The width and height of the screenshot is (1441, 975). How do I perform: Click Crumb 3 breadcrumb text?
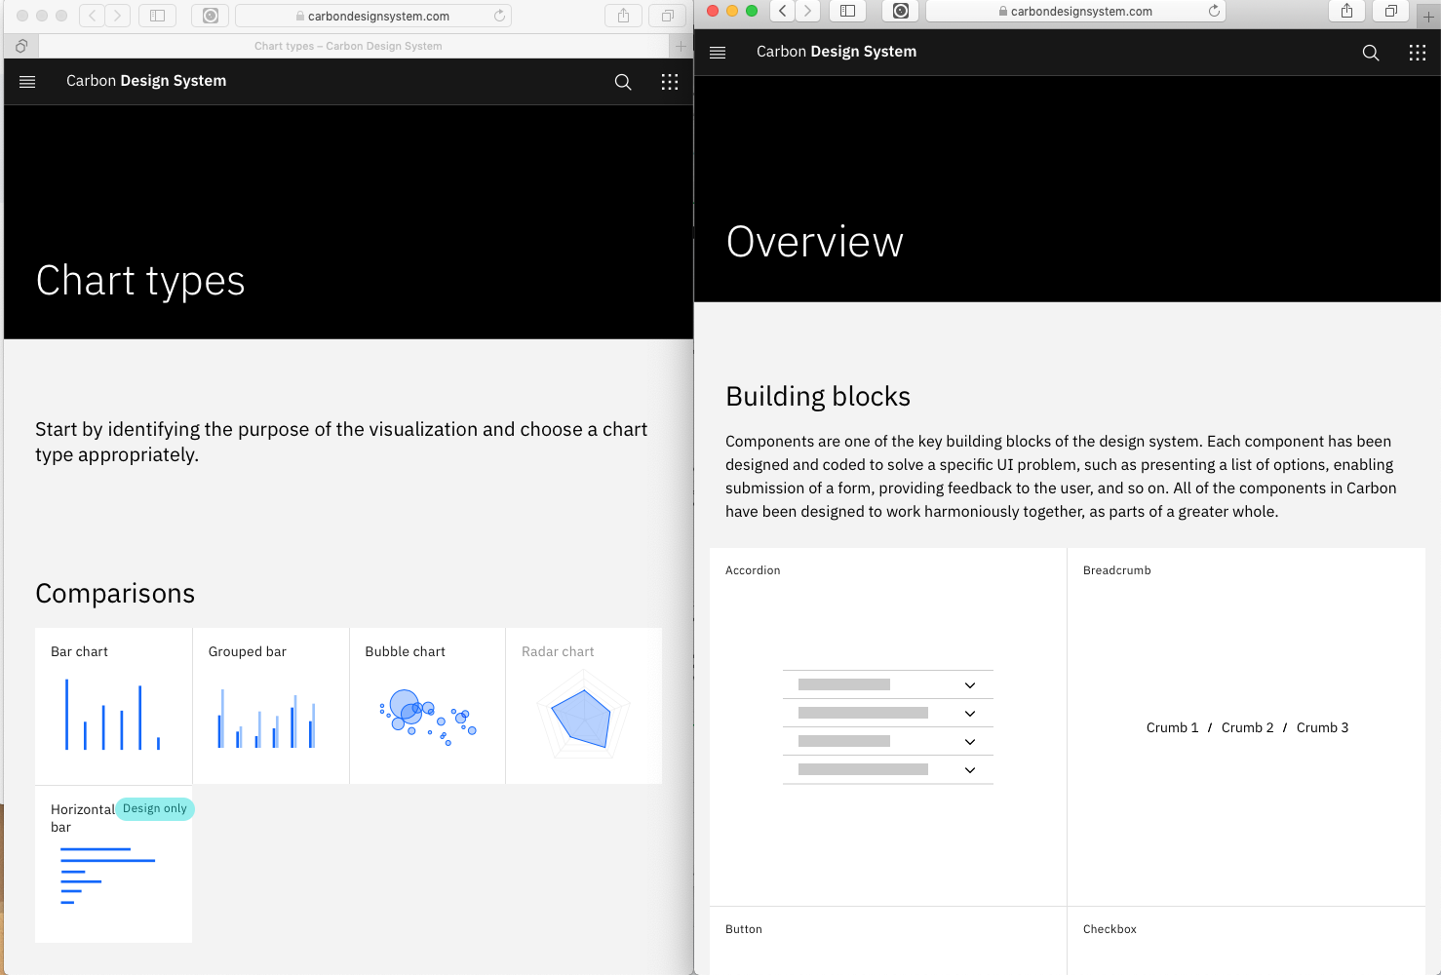click(1322, 727)
